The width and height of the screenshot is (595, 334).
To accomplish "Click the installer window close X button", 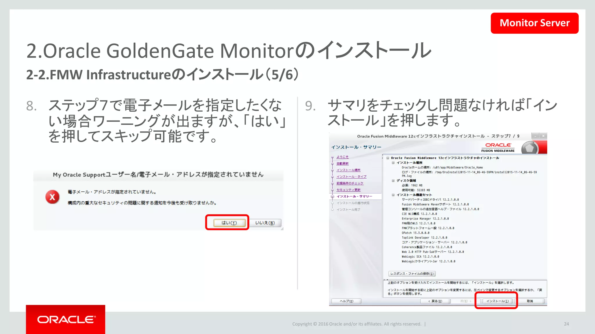I will 543,136.
